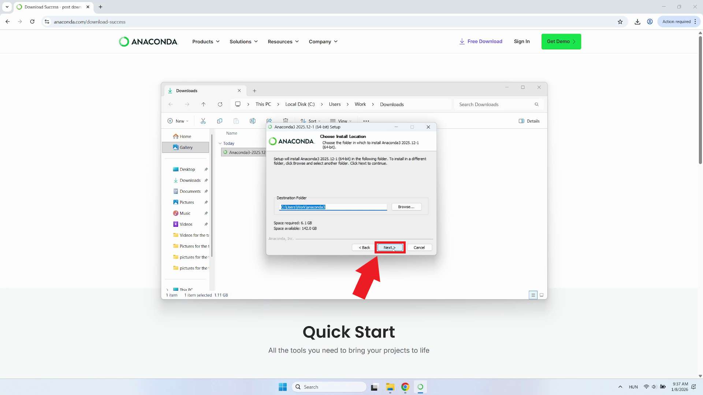Viewport: 703px width, 395px height.
Task: Open the View dropdown
Action: [341, 121]
